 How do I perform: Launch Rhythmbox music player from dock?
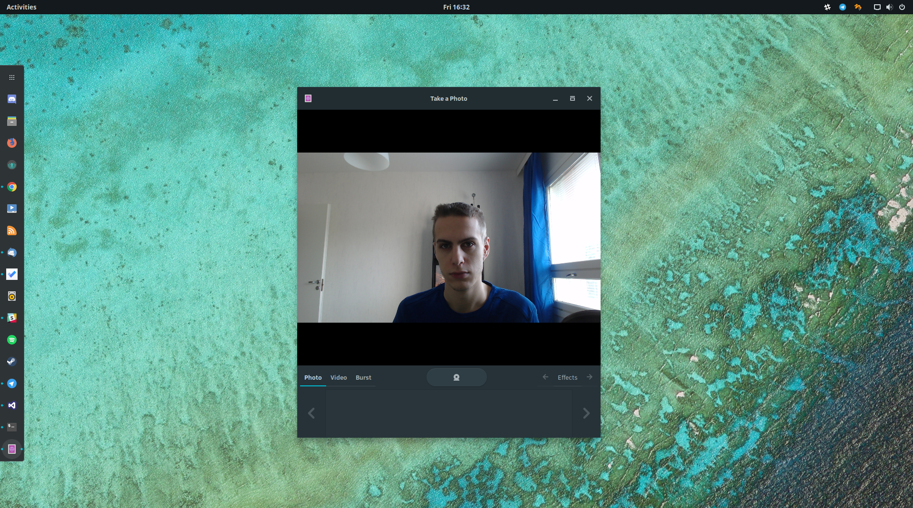pyautogui.click(x=12, y=296)
